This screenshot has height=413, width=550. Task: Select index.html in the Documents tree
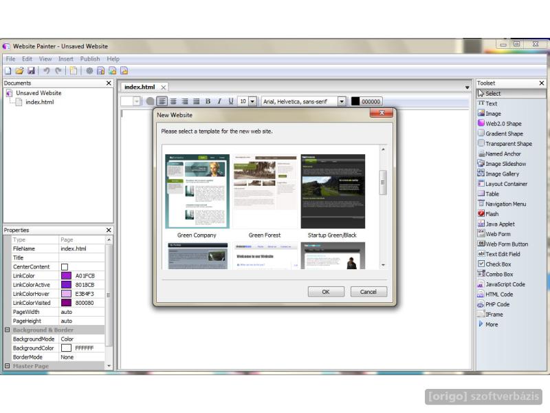point(40,102)
